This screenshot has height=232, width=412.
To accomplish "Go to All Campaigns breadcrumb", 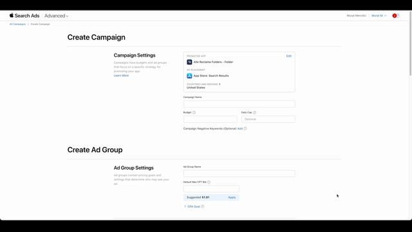I will 17,24.
